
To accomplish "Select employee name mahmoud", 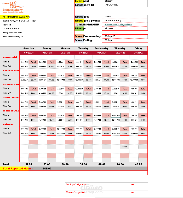I will (x=8, y=124).
